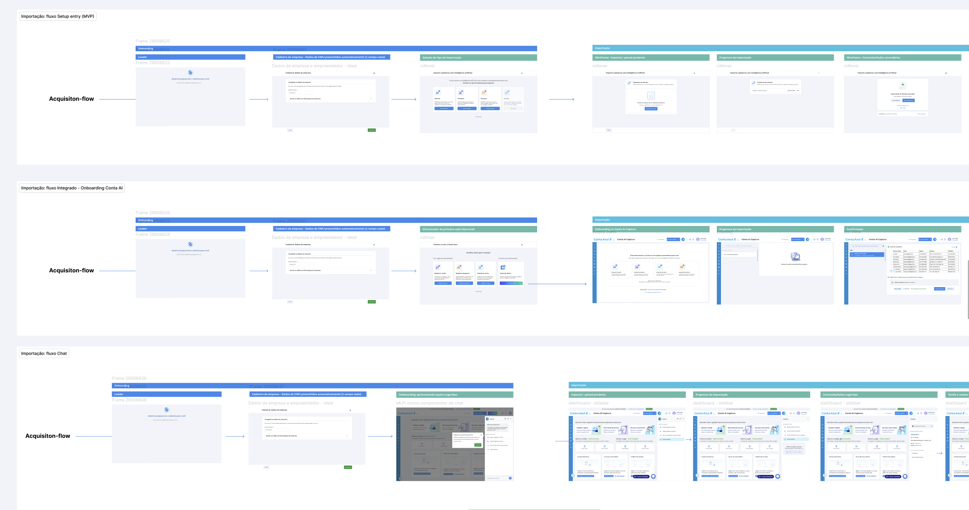
Task: Expand 'Revise ou edite as informações' in the Integrado flow
Action: pyautogui.click(x=330, y=270)
